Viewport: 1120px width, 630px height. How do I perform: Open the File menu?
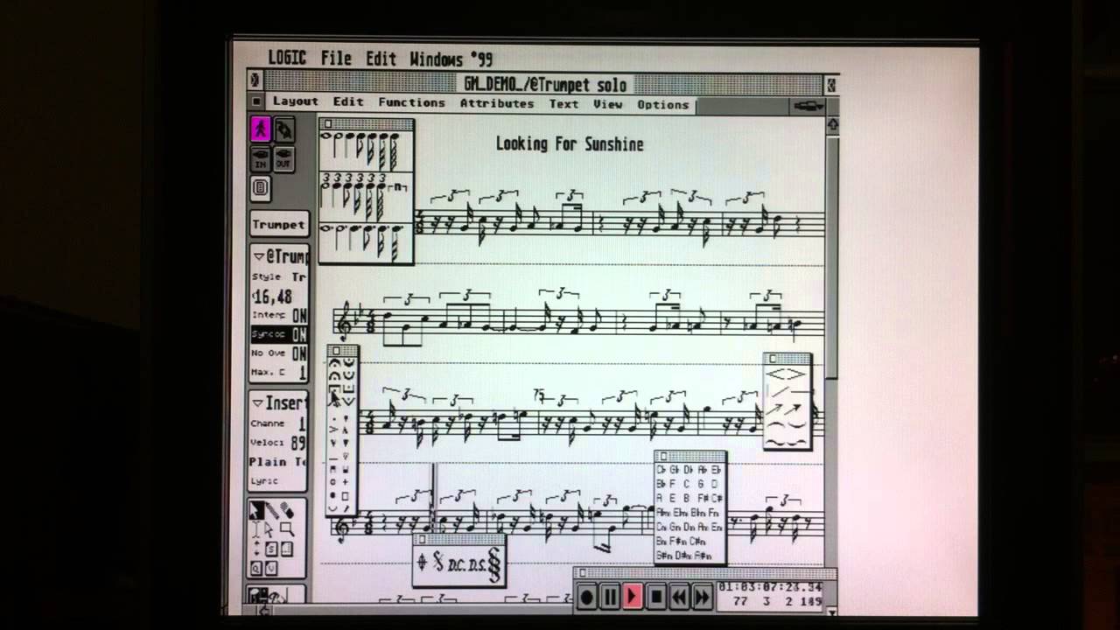coord(336,59)
